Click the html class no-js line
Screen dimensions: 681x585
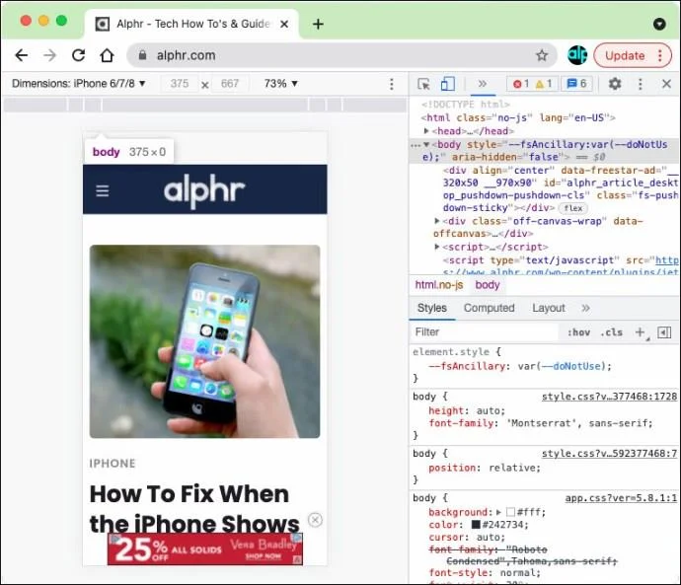tap(518, 117)
